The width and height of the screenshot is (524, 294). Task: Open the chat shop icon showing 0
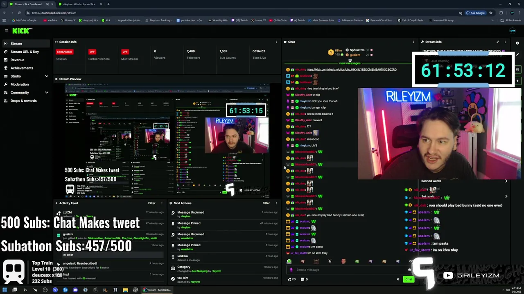pyautogui.click(x=304, y=279)
